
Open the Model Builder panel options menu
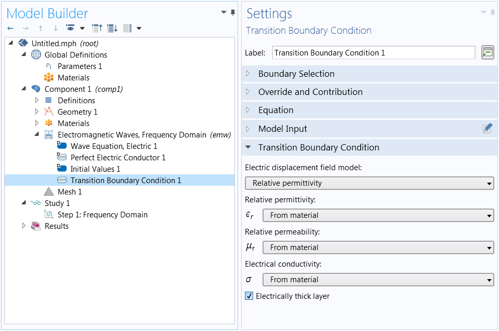click(224, 12)
